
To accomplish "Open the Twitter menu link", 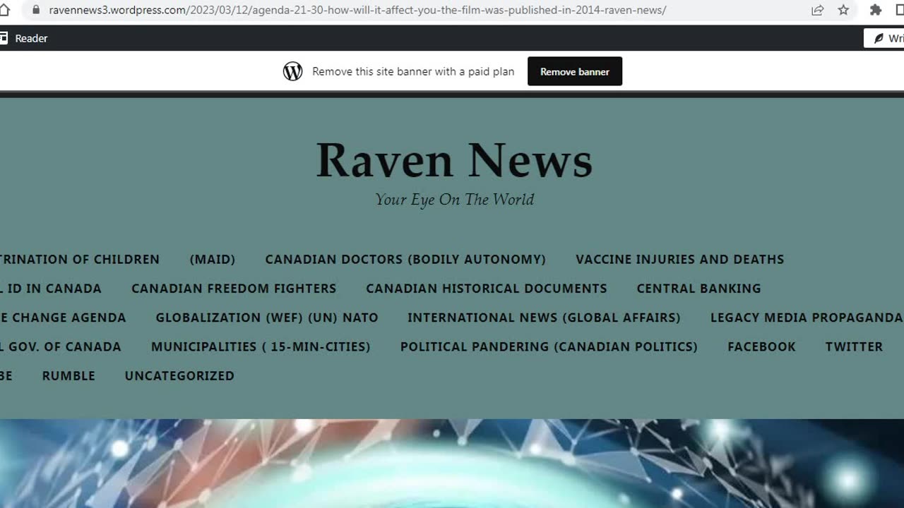I will [x=854, y=346].
